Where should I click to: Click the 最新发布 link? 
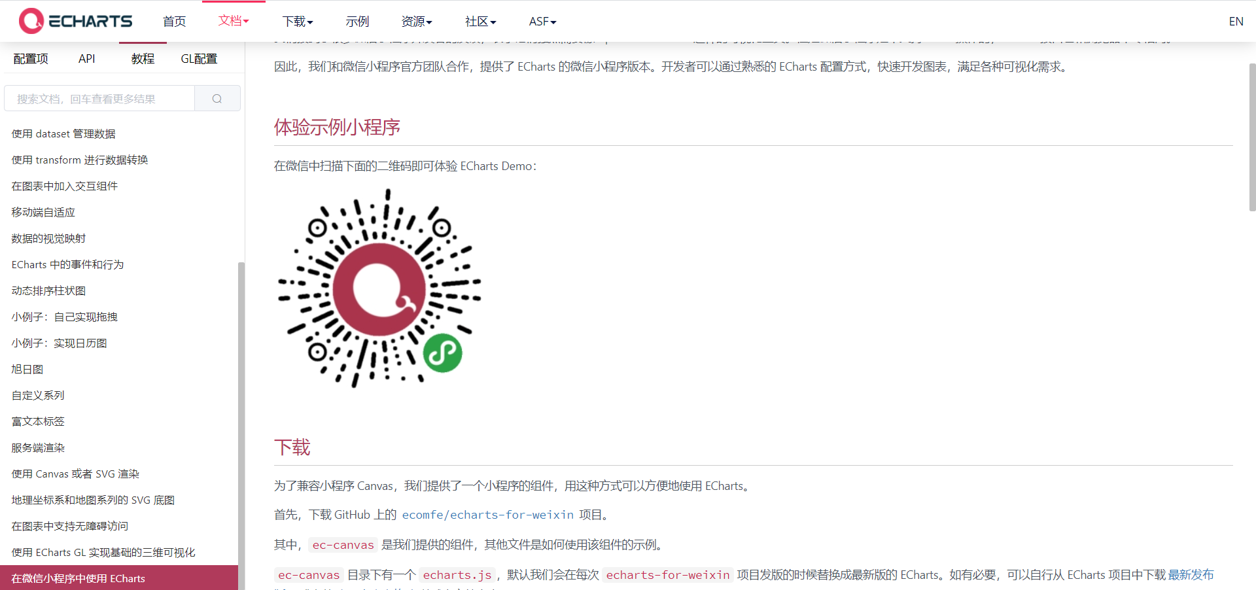pyautogui.click(x=1192, y=575)
